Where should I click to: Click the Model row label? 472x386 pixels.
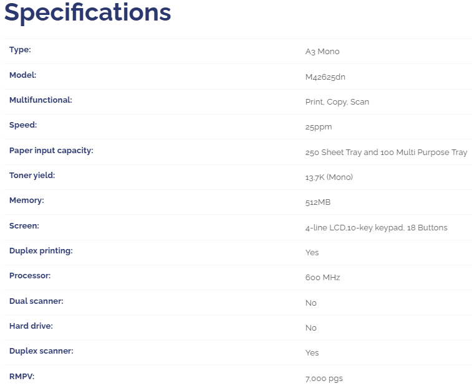tap(23, 75)
